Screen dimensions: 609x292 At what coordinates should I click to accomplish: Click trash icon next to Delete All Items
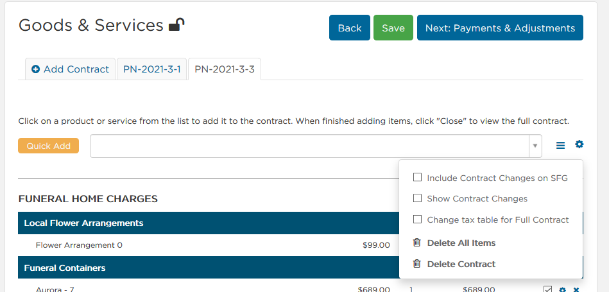[416, 243]
